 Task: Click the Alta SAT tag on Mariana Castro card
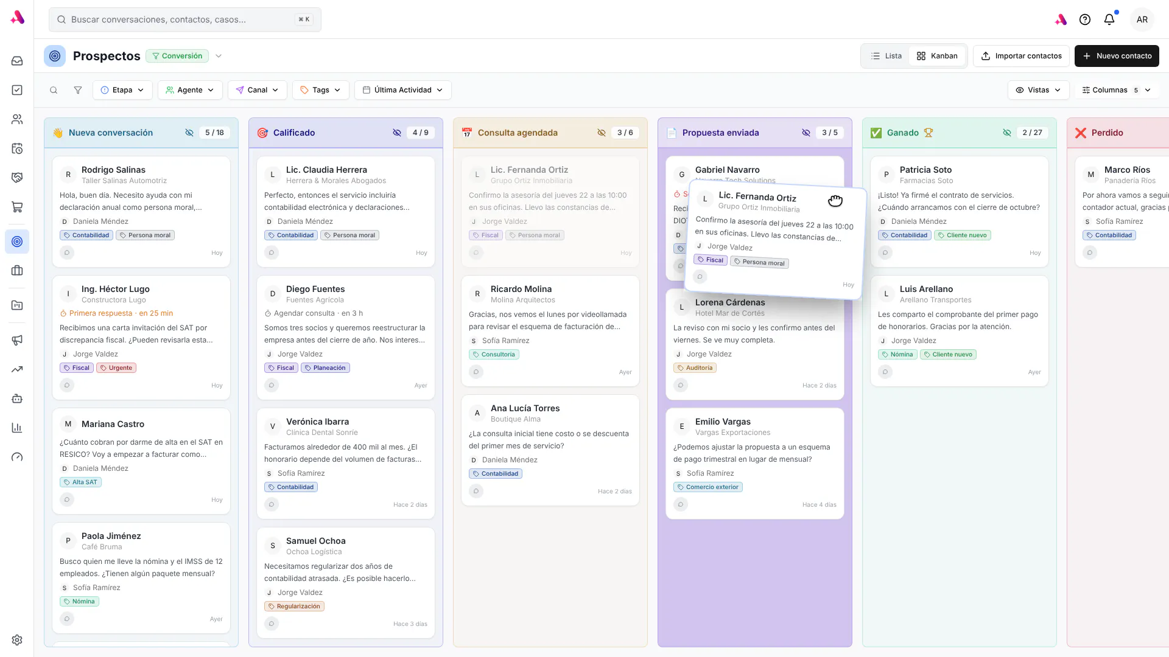(80, 482)
